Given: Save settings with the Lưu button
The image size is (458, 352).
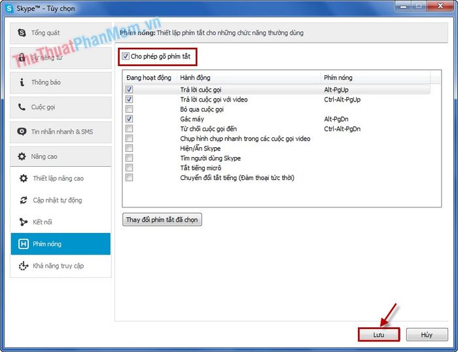Looking at the screenshot, I should [379, 335].
